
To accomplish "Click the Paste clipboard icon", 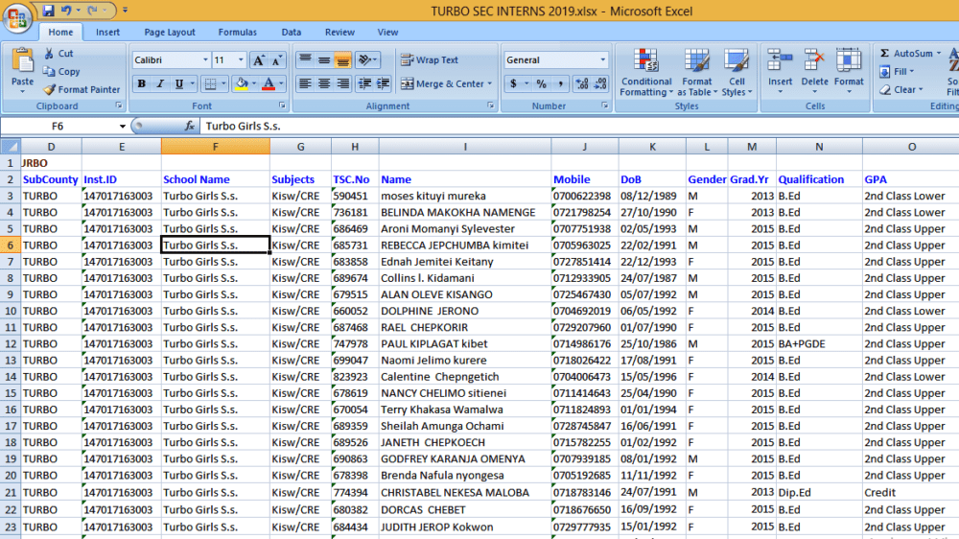I will coord(23,61).
